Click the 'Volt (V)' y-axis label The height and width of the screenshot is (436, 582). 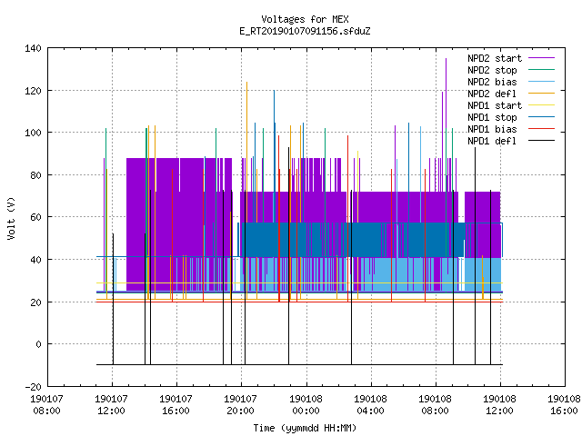pyautogui.click(x=11, y=218)
